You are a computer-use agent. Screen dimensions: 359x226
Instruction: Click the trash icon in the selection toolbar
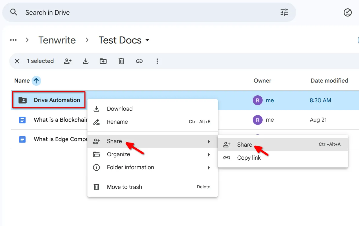[121, 61]
